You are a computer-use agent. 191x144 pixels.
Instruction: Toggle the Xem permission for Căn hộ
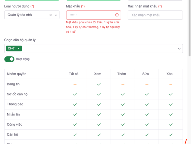[x=99, y=135]
